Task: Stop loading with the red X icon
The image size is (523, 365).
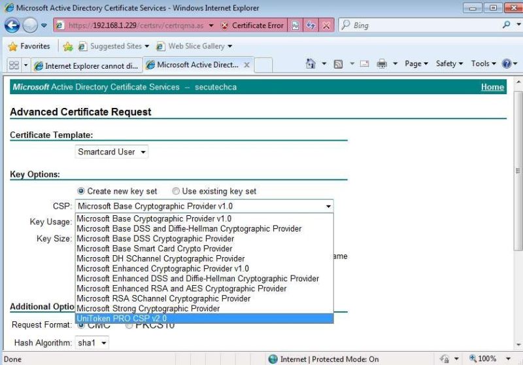Action: 326,26
